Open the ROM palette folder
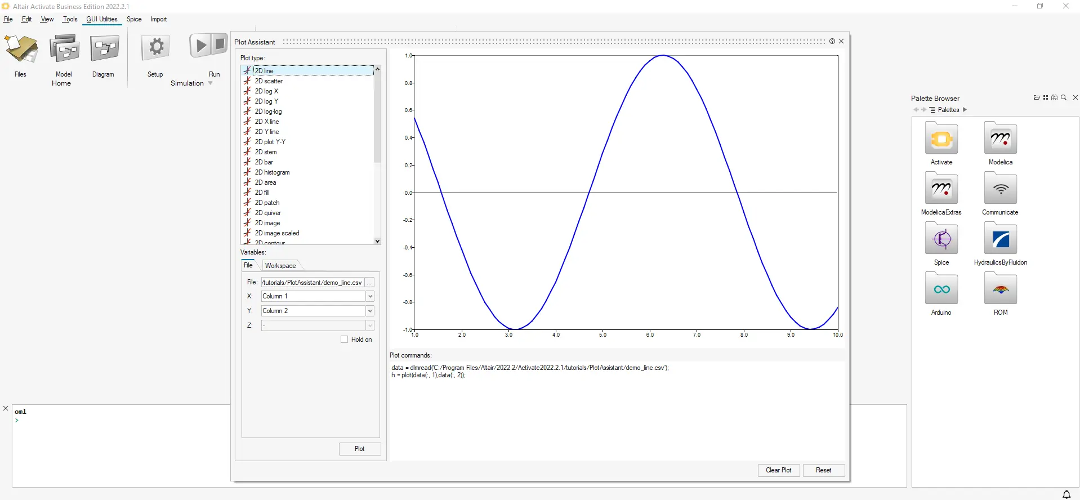 [x=1000, y=289]
